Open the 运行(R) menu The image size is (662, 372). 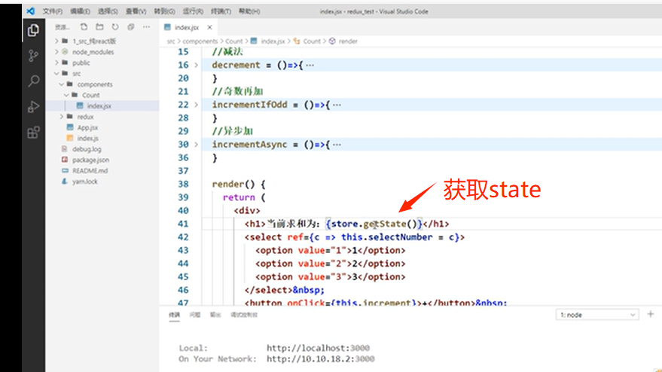193,11
